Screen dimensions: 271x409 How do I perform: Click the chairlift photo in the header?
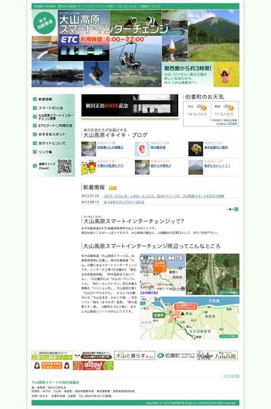click(x=135, y=62)
